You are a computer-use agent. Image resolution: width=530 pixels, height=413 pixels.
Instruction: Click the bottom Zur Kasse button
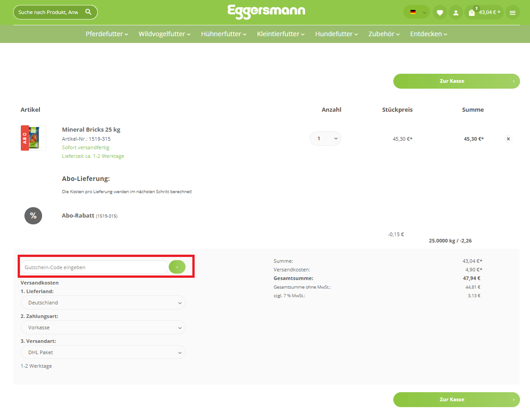456,399
